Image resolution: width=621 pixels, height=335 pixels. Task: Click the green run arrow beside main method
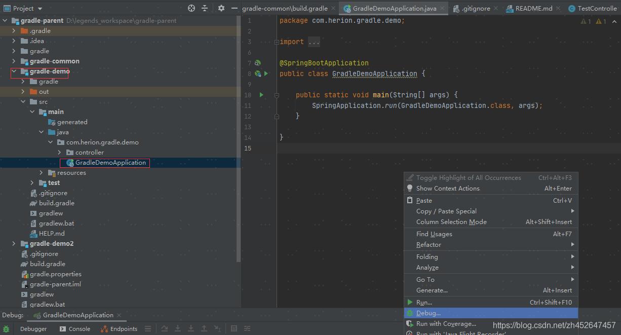point(261,95)
